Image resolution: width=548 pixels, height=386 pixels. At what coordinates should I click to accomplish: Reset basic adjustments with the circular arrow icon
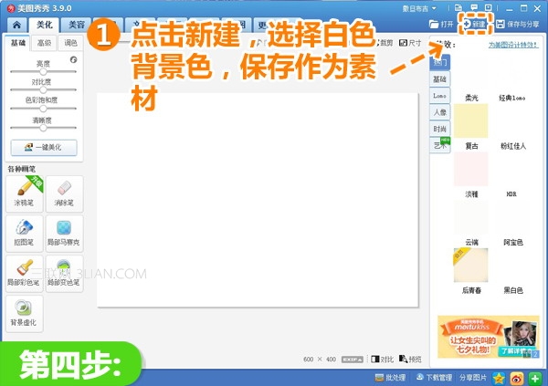coord(73,59)
